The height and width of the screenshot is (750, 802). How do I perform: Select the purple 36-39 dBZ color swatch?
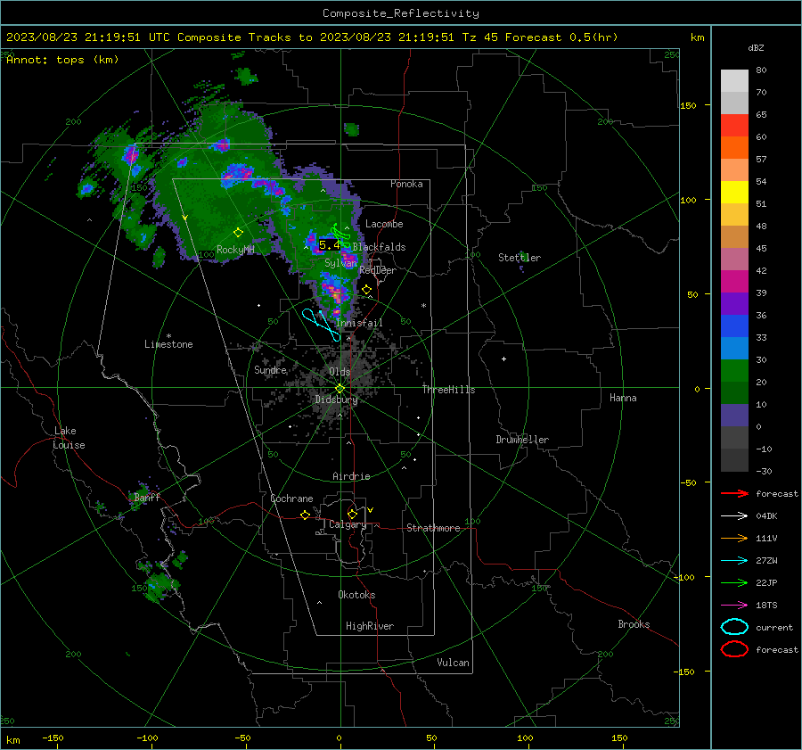[734, 304]
